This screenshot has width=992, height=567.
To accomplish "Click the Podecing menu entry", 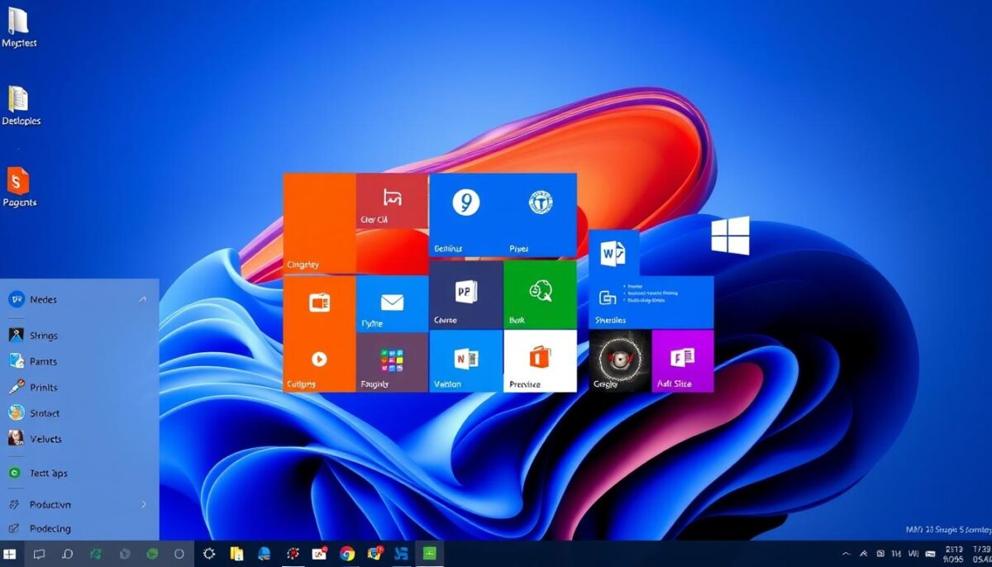I will [x=50, y=528].
